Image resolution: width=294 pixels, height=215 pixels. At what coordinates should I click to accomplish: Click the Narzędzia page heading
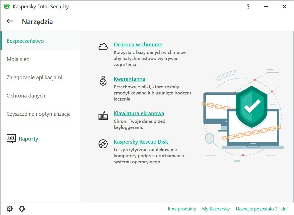37,22
